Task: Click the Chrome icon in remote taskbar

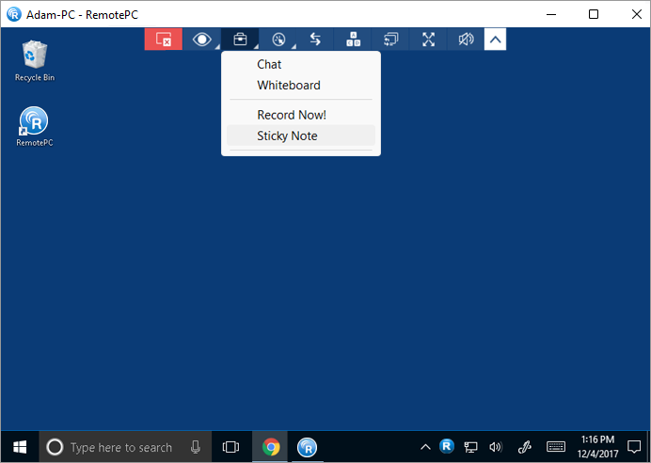Action: tap(271, 447)
